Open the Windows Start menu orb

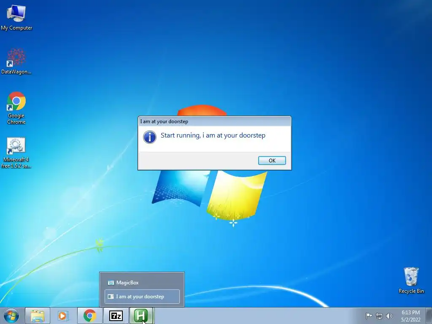[x=11, y=316]
